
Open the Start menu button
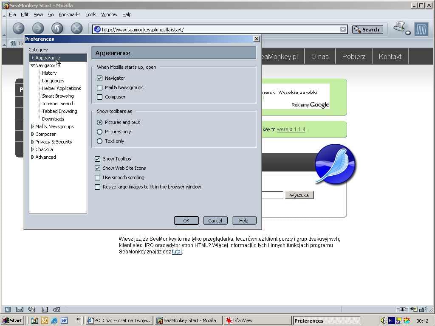(13, 321)
